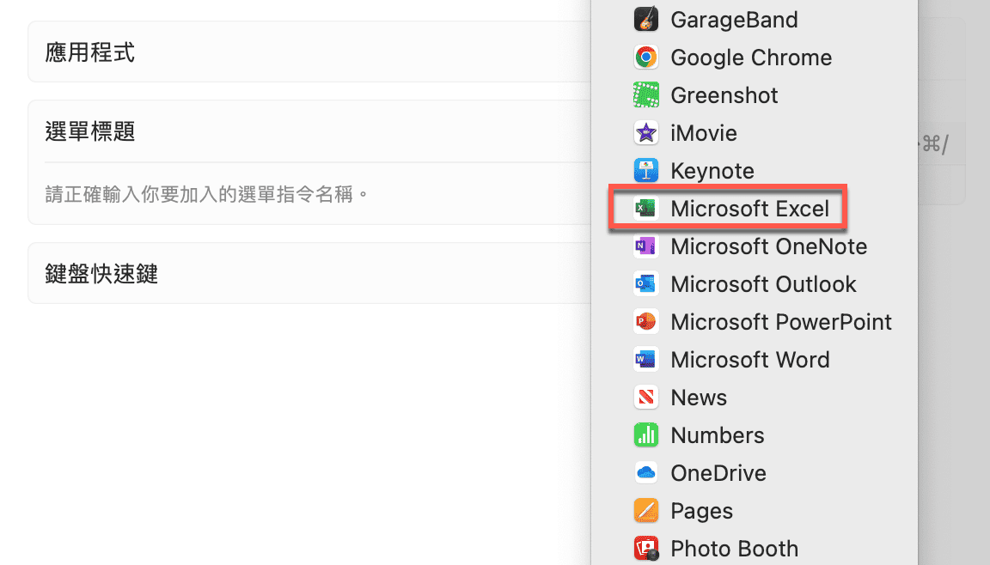Click the 鍵盤快速鍵 field
The image size is (990, 565).
309,274
